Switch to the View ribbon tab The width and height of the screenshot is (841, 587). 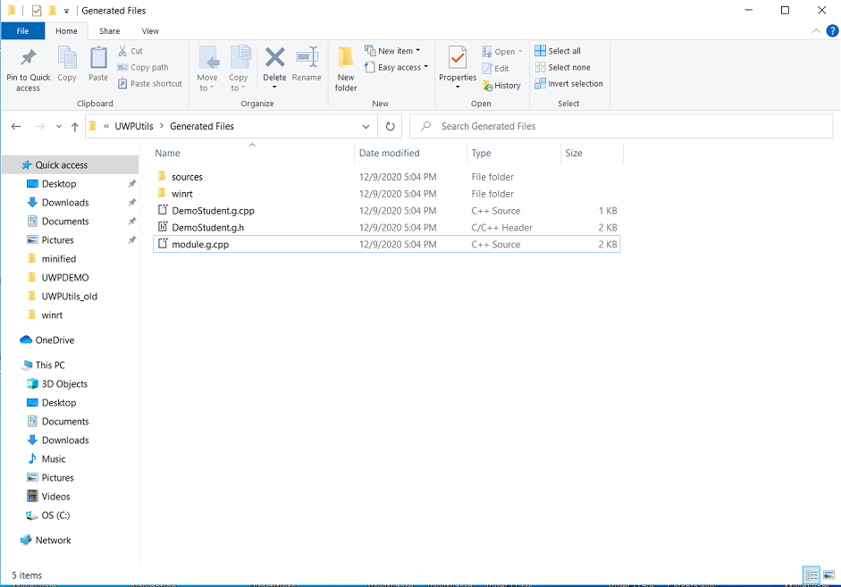150,31
